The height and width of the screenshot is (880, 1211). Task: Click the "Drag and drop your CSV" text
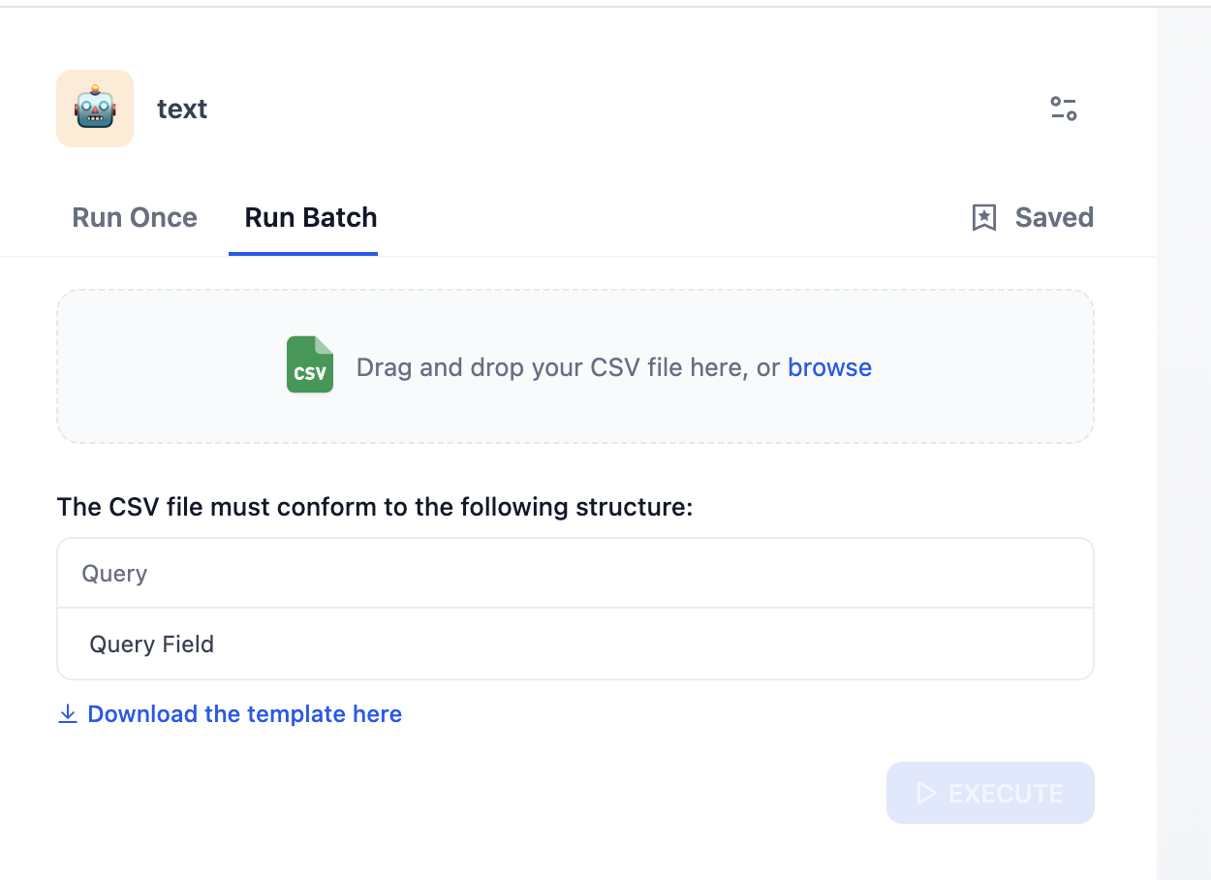point(568,367)
